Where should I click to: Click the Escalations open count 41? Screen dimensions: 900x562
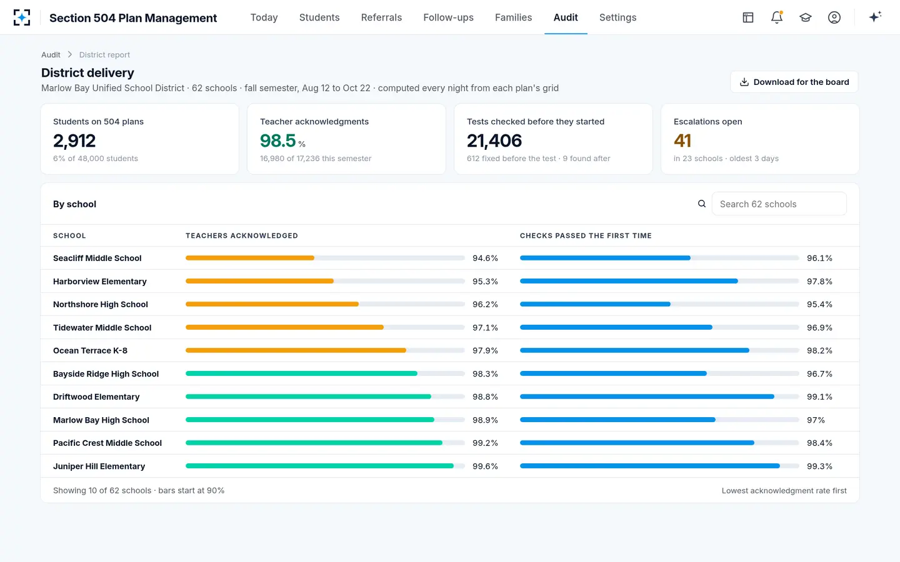[x=682, y=141]
